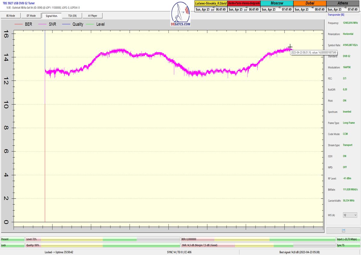The width and height of the screenshot is (361, 255).
Task: Click the Lock status indicator
Action: pyautogui.click(x=12, y=245)
